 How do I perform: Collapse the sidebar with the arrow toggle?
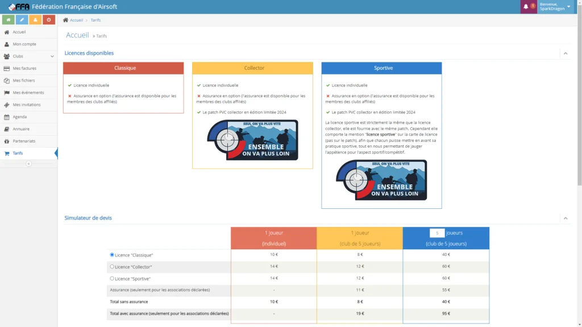pos(28,163)
